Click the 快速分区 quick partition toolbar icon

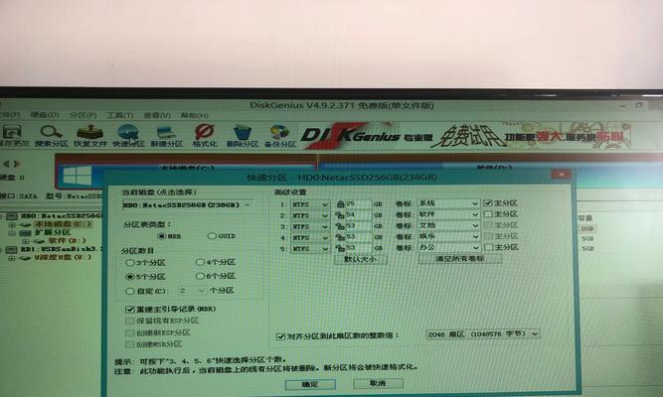128,135
